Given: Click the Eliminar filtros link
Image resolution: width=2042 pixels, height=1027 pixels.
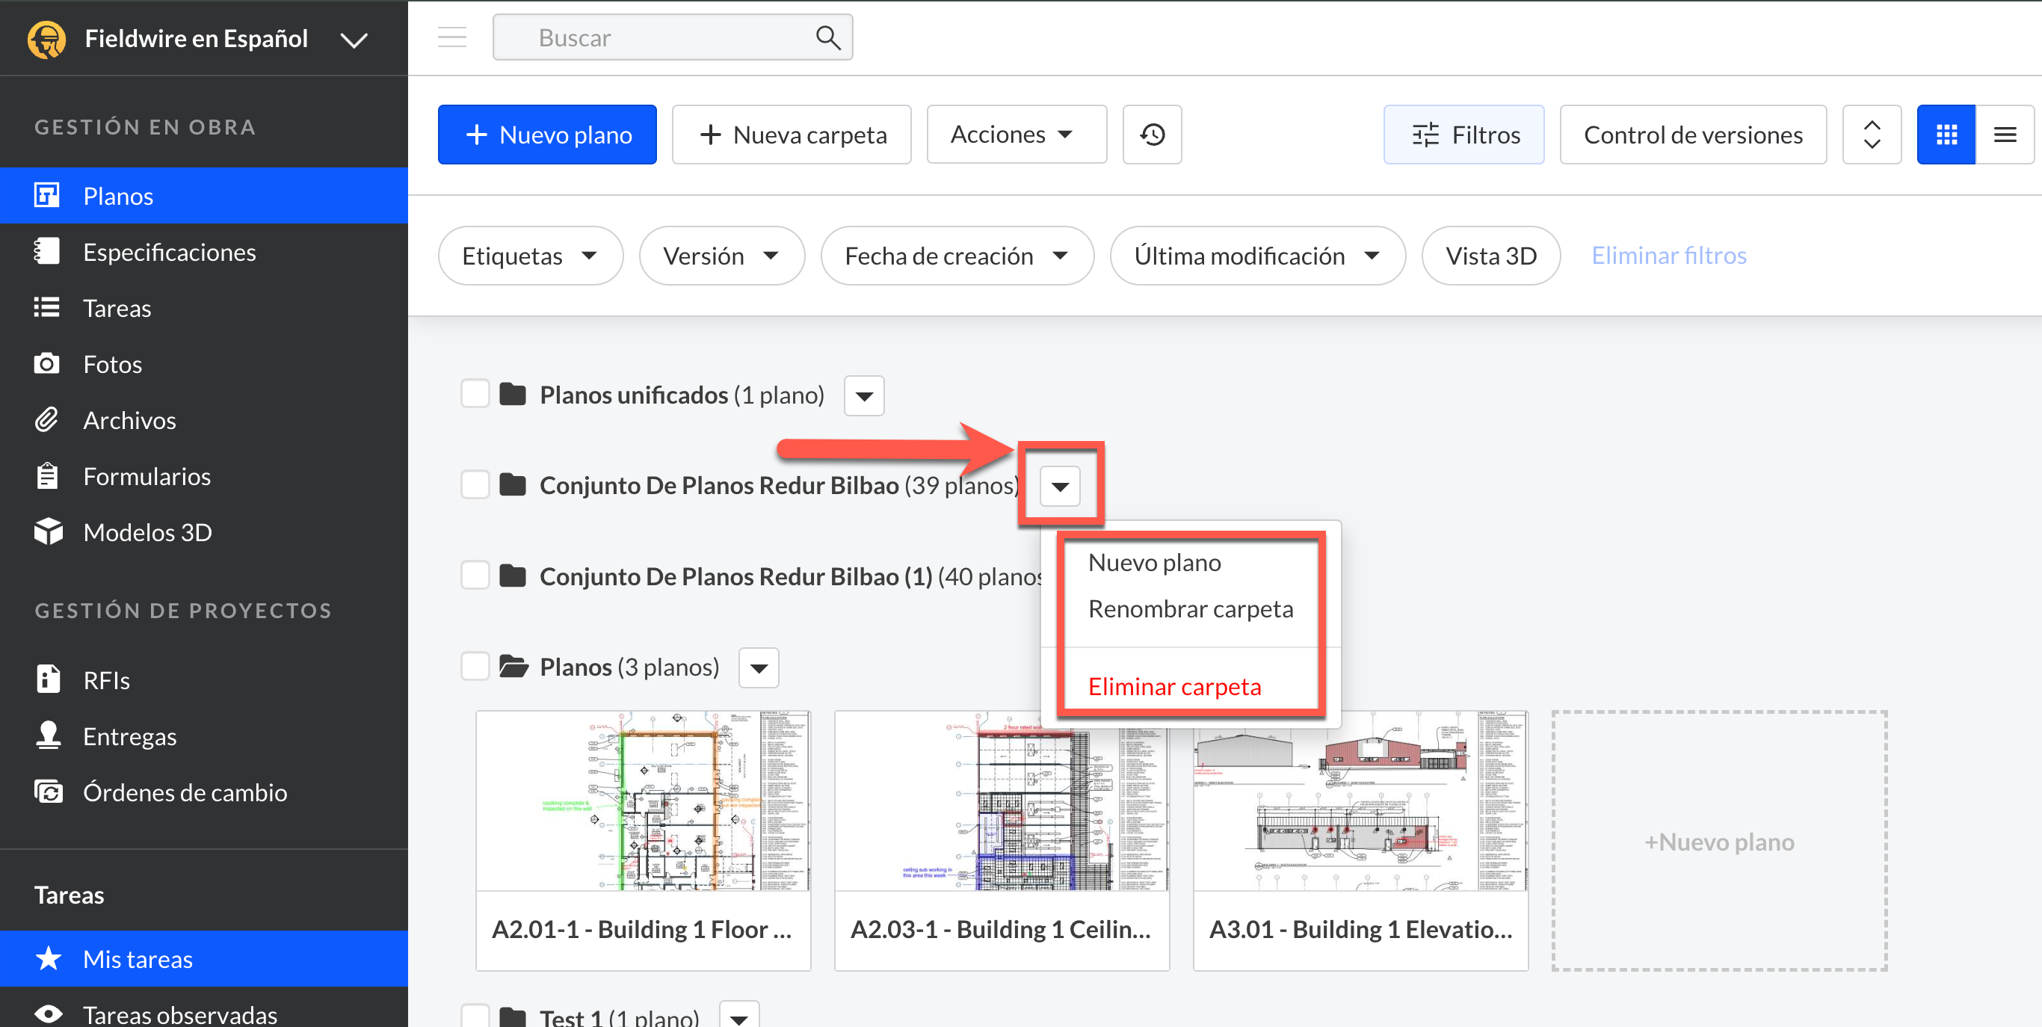Looking at the screenshot, I should [x=1668, y=255].
